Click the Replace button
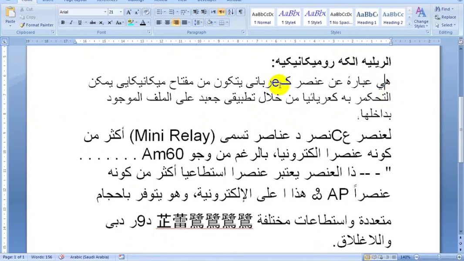This screenshot has height=261, width=464. point(445,17)
